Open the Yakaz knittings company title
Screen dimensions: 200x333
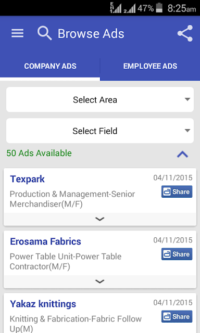click(43, 304)
